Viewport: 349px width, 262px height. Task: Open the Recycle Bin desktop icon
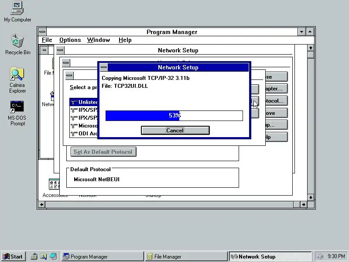point(17,44)
